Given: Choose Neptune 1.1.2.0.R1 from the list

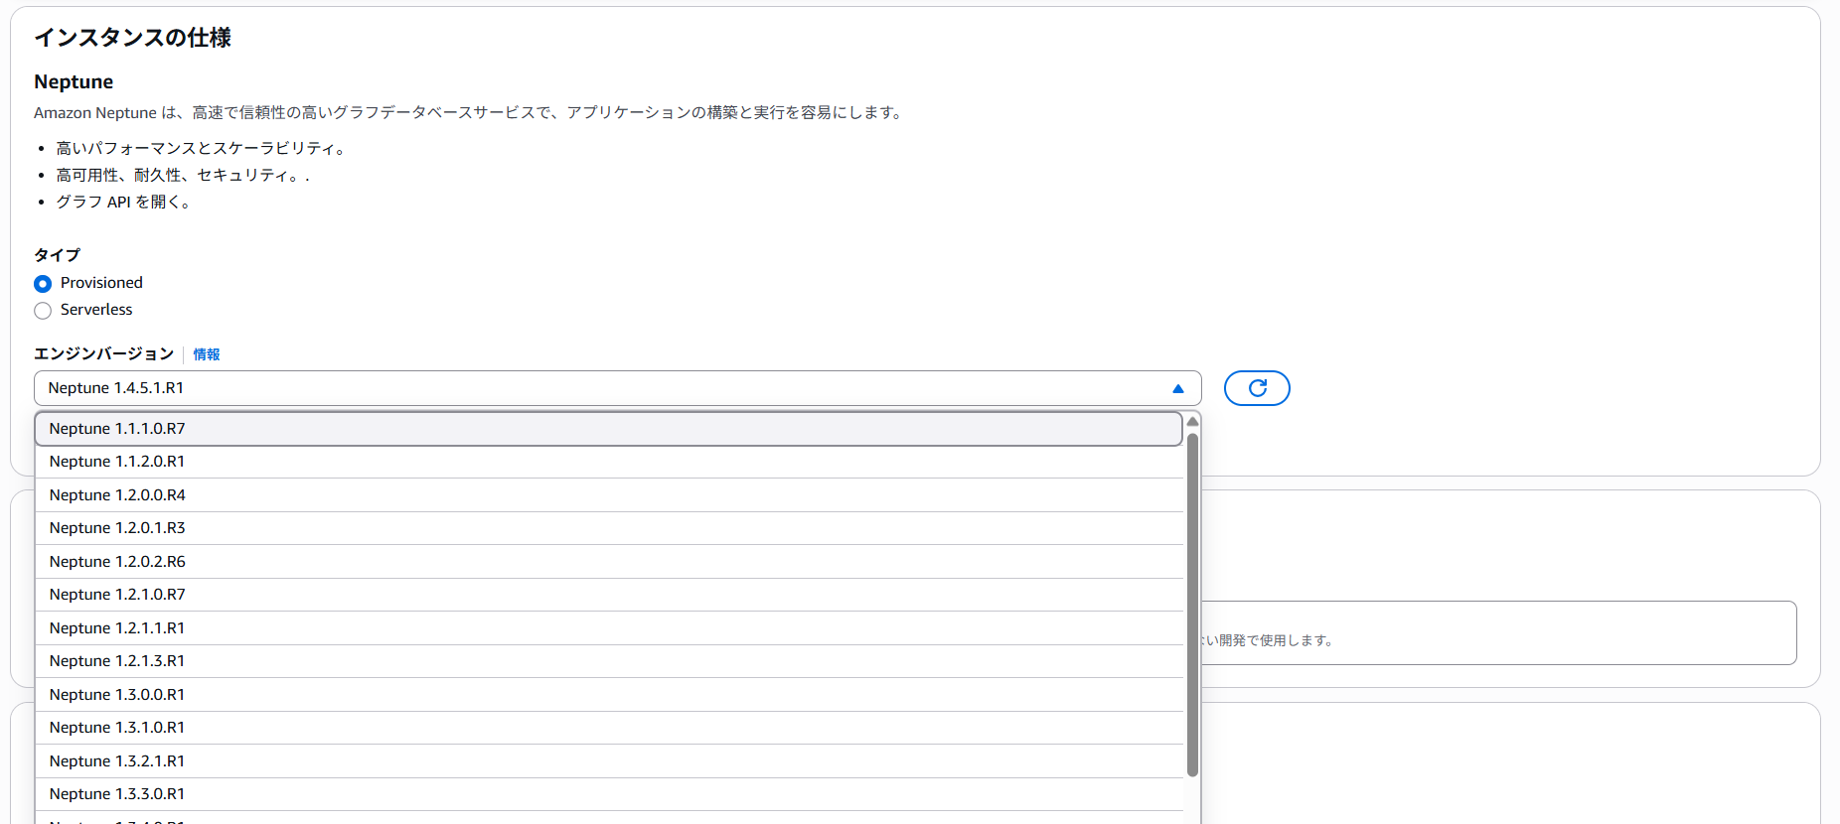Looking at the screenshot, I should point(609,462).
